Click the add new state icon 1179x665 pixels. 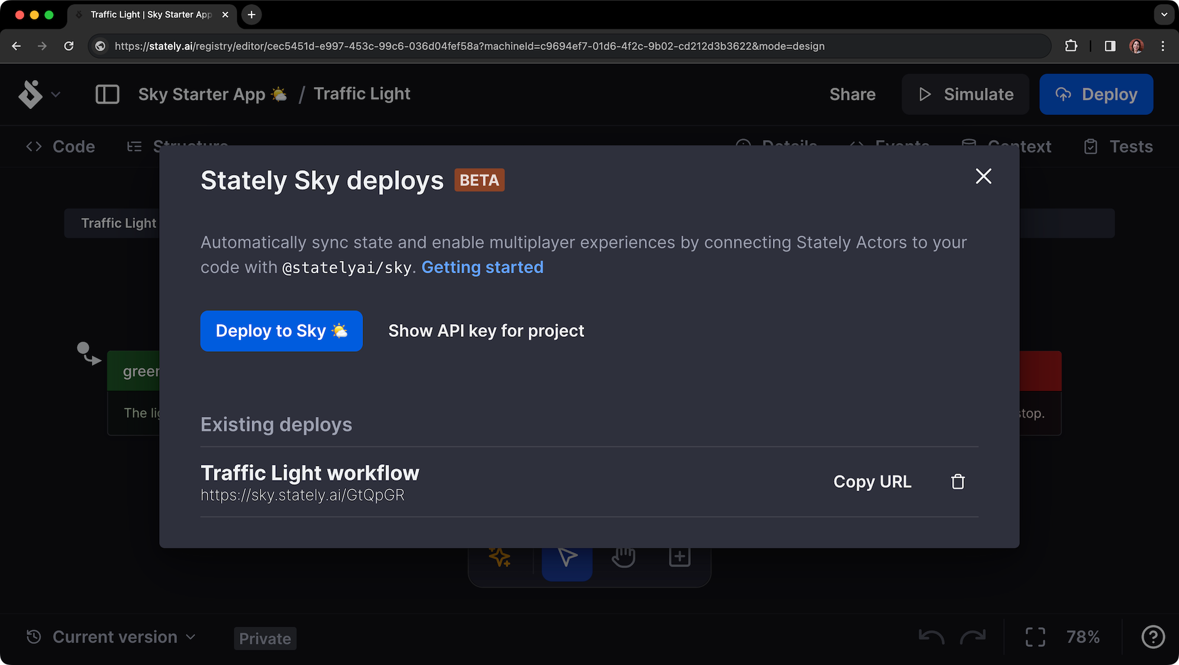(x=679, y=556)
